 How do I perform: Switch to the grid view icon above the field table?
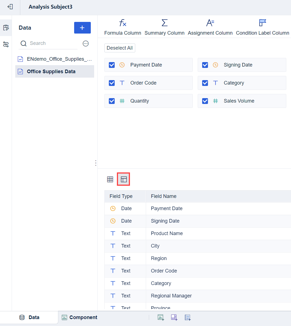tap(110, 179)
